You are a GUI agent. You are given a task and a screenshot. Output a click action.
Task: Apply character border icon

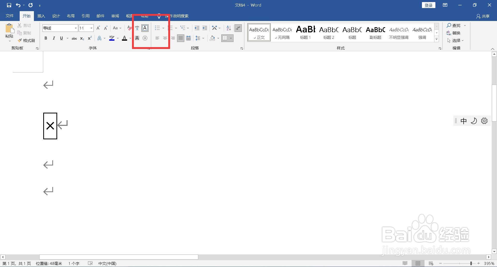pos(145,28)
